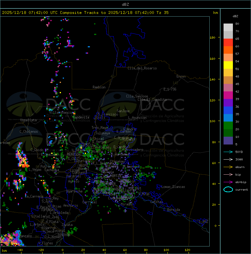Click the 'L_Asuncion' map label

point(137,118)
